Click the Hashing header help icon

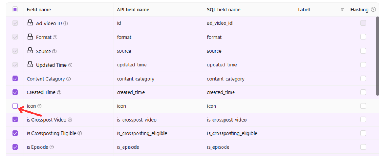373,9
